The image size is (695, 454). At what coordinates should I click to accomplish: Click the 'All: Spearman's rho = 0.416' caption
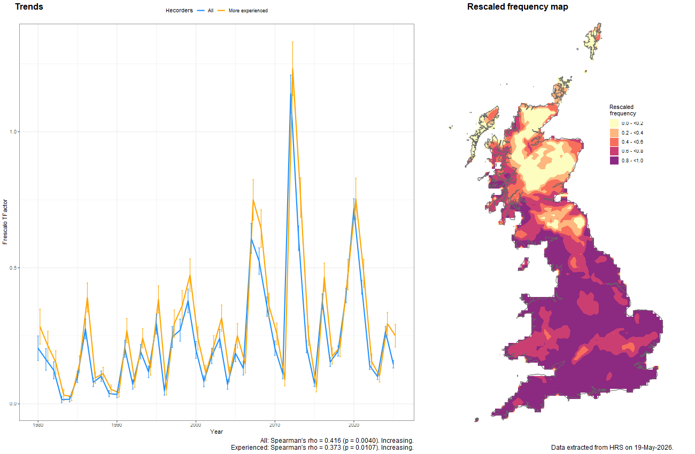[x=337, y=440]
